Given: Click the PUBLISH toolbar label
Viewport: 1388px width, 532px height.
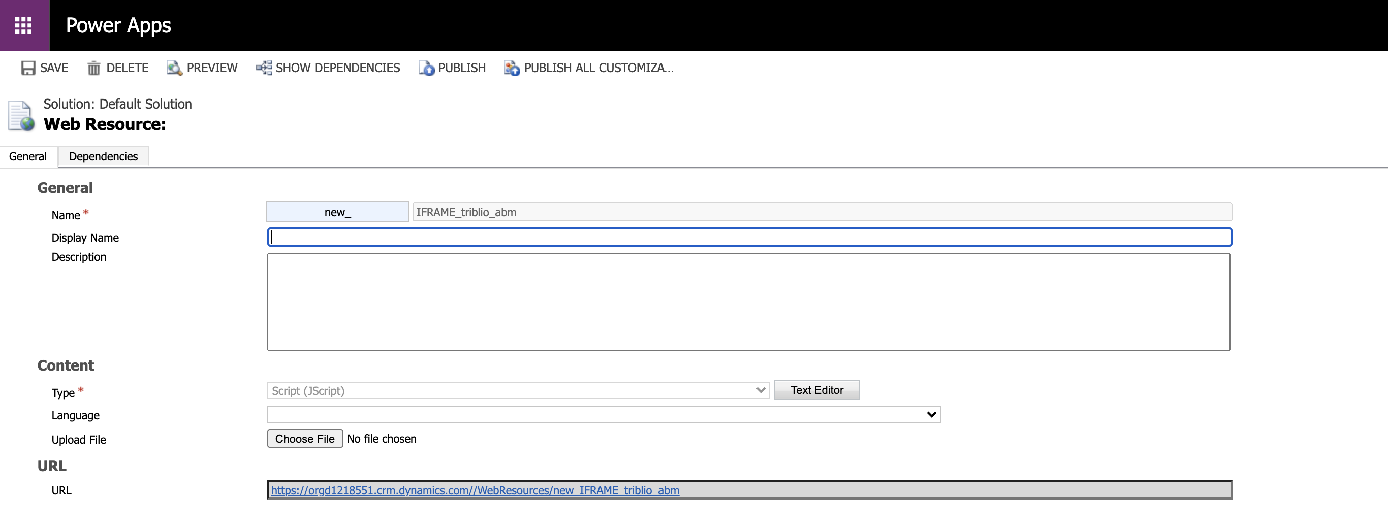Looking at the screenshot, I should click(462, 68).
